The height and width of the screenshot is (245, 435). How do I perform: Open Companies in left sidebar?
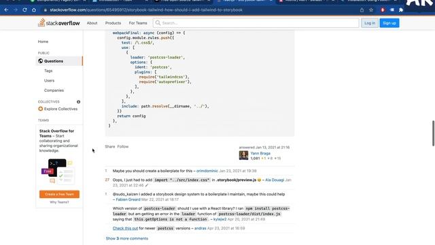coord(54,91)
